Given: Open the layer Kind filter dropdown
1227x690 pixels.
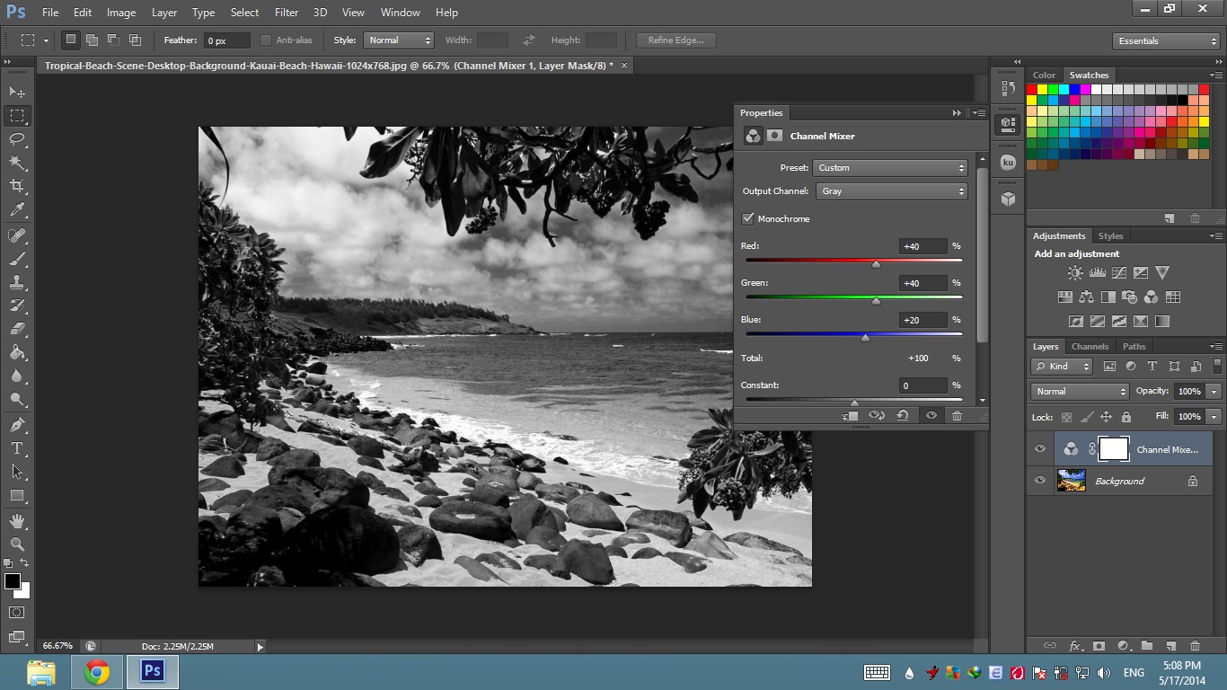Looking at the screenshot, I should click(1062, 366).
